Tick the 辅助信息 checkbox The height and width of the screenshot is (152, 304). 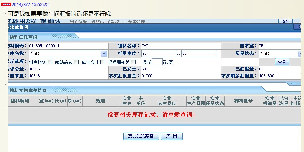pyautogui.click(x=76, y=62)
